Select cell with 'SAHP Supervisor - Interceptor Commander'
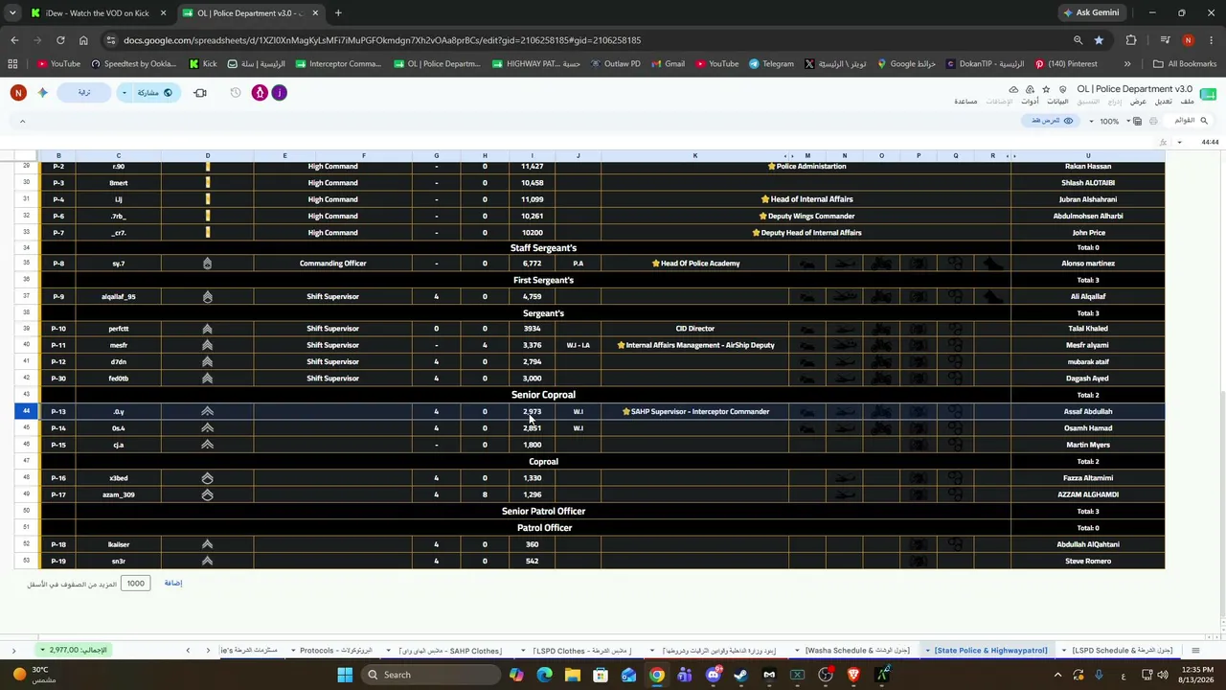Viewport: 1226px width, 690px height. click(x=695, y=411)
